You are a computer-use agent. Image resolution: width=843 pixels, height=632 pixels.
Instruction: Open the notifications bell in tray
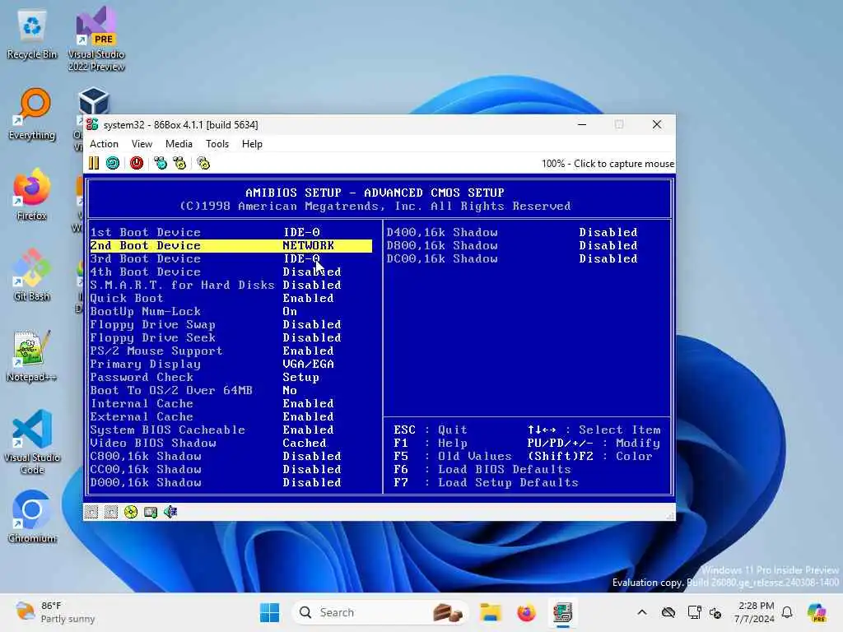pyautogui.click(x=787, y=612)
